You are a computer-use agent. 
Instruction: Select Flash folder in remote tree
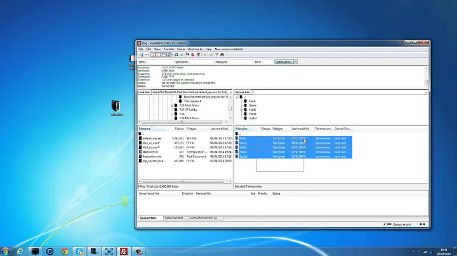252,101
